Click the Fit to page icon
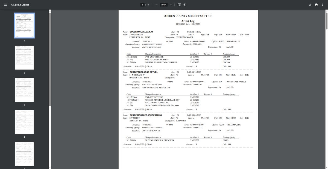This screenshot has height=169, width=328. (x=179, y=5)
